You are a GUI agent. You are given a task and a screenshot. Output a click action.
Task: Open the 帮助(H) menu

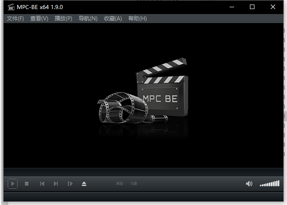(137, 19)
